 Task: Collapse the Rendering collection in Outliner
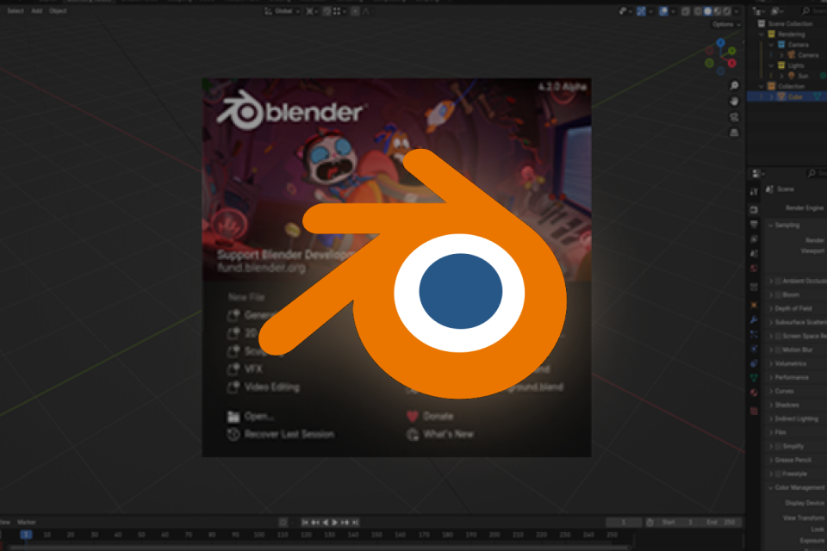click(761, 34)
